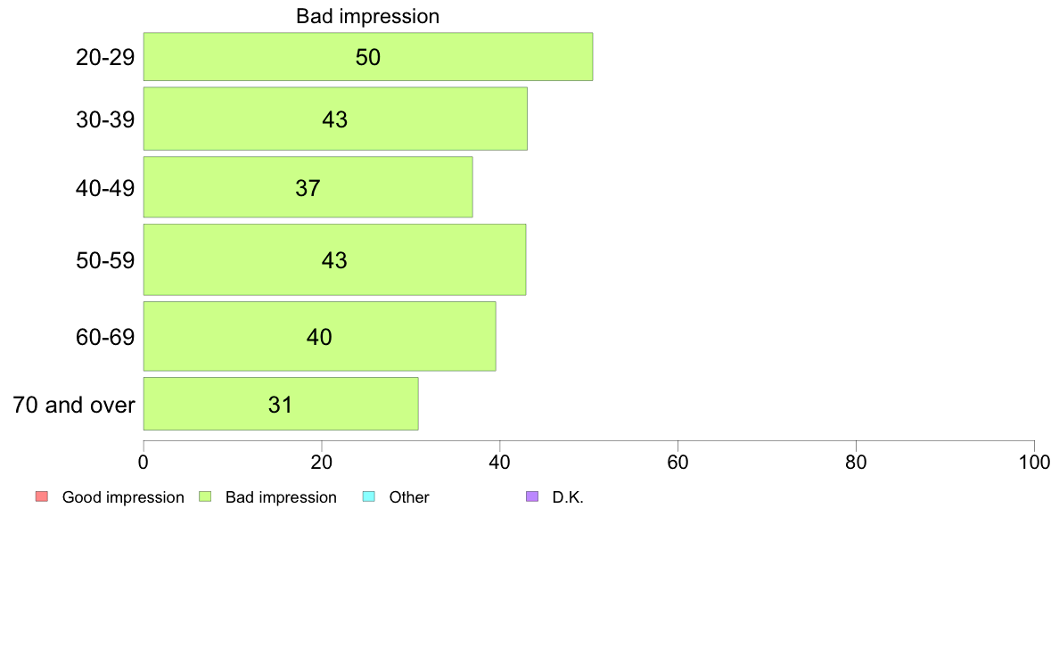Click the Bad impression legend label
This screenshot has height=656, width=1059.
coord(281,497)
